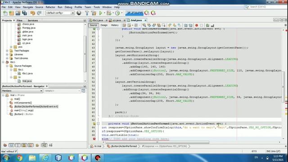
Task: Click the lightbulb hint icon at line 63
Action: coord(94,124)
